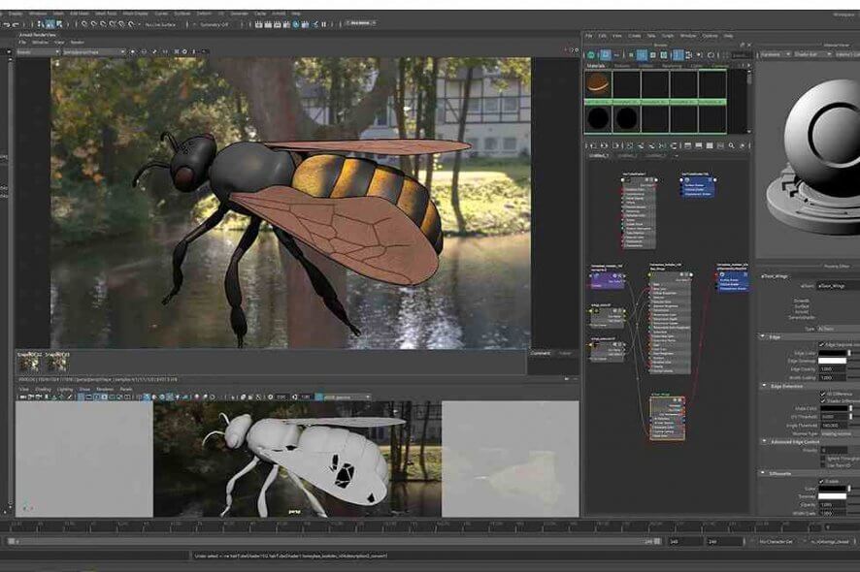Click the magnifier search icon in the Hypershade toolbar
This screenshot has height=572, width=860.
pyautogui.click(x=731, y=146)
